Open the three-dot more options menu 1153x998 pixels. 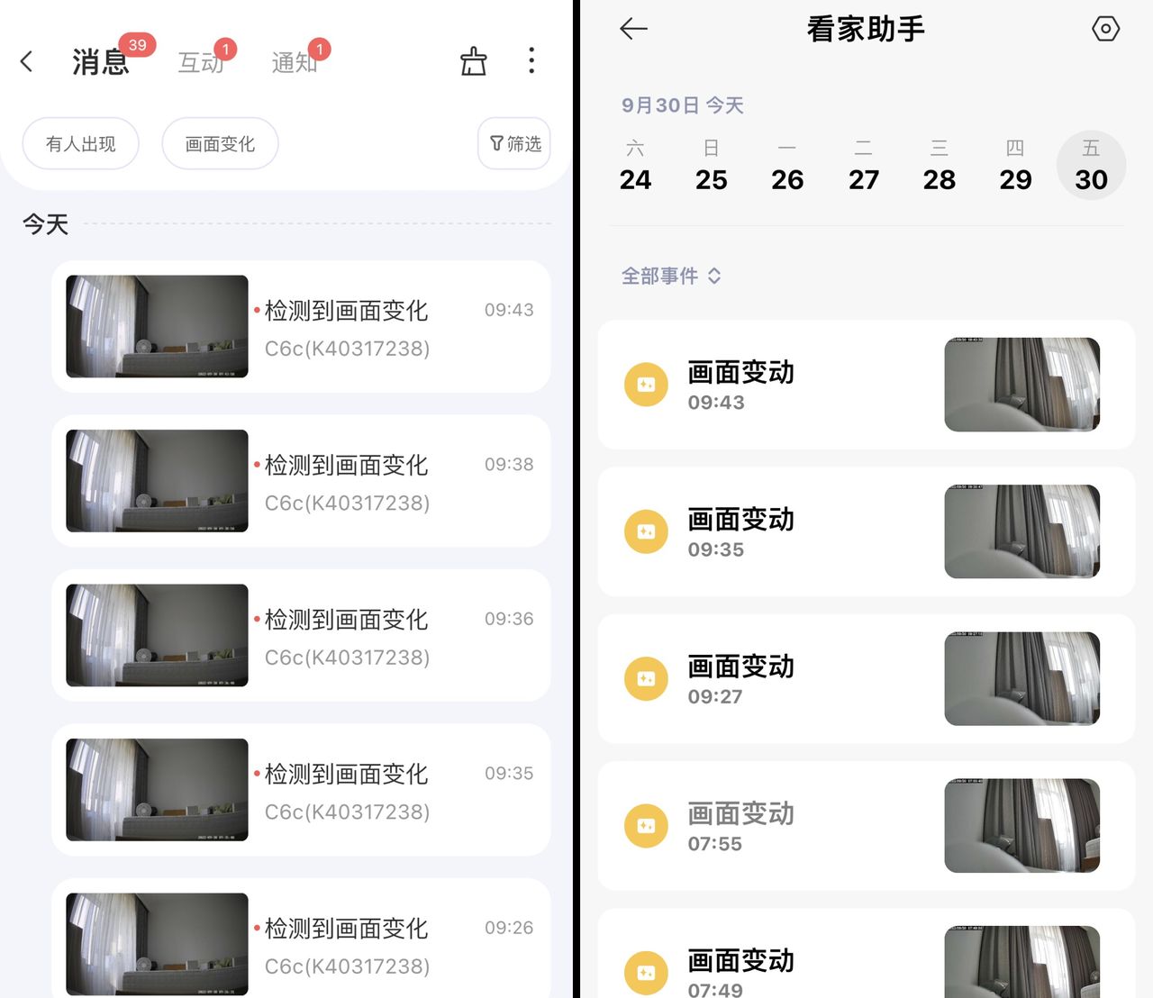531,60
